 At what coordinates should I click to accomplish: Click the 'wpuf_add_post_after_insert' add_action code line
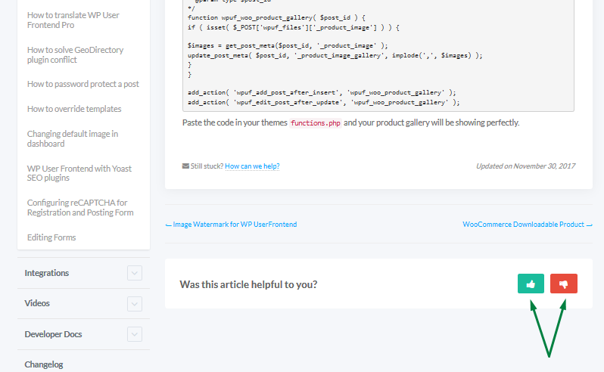[322, 92]
